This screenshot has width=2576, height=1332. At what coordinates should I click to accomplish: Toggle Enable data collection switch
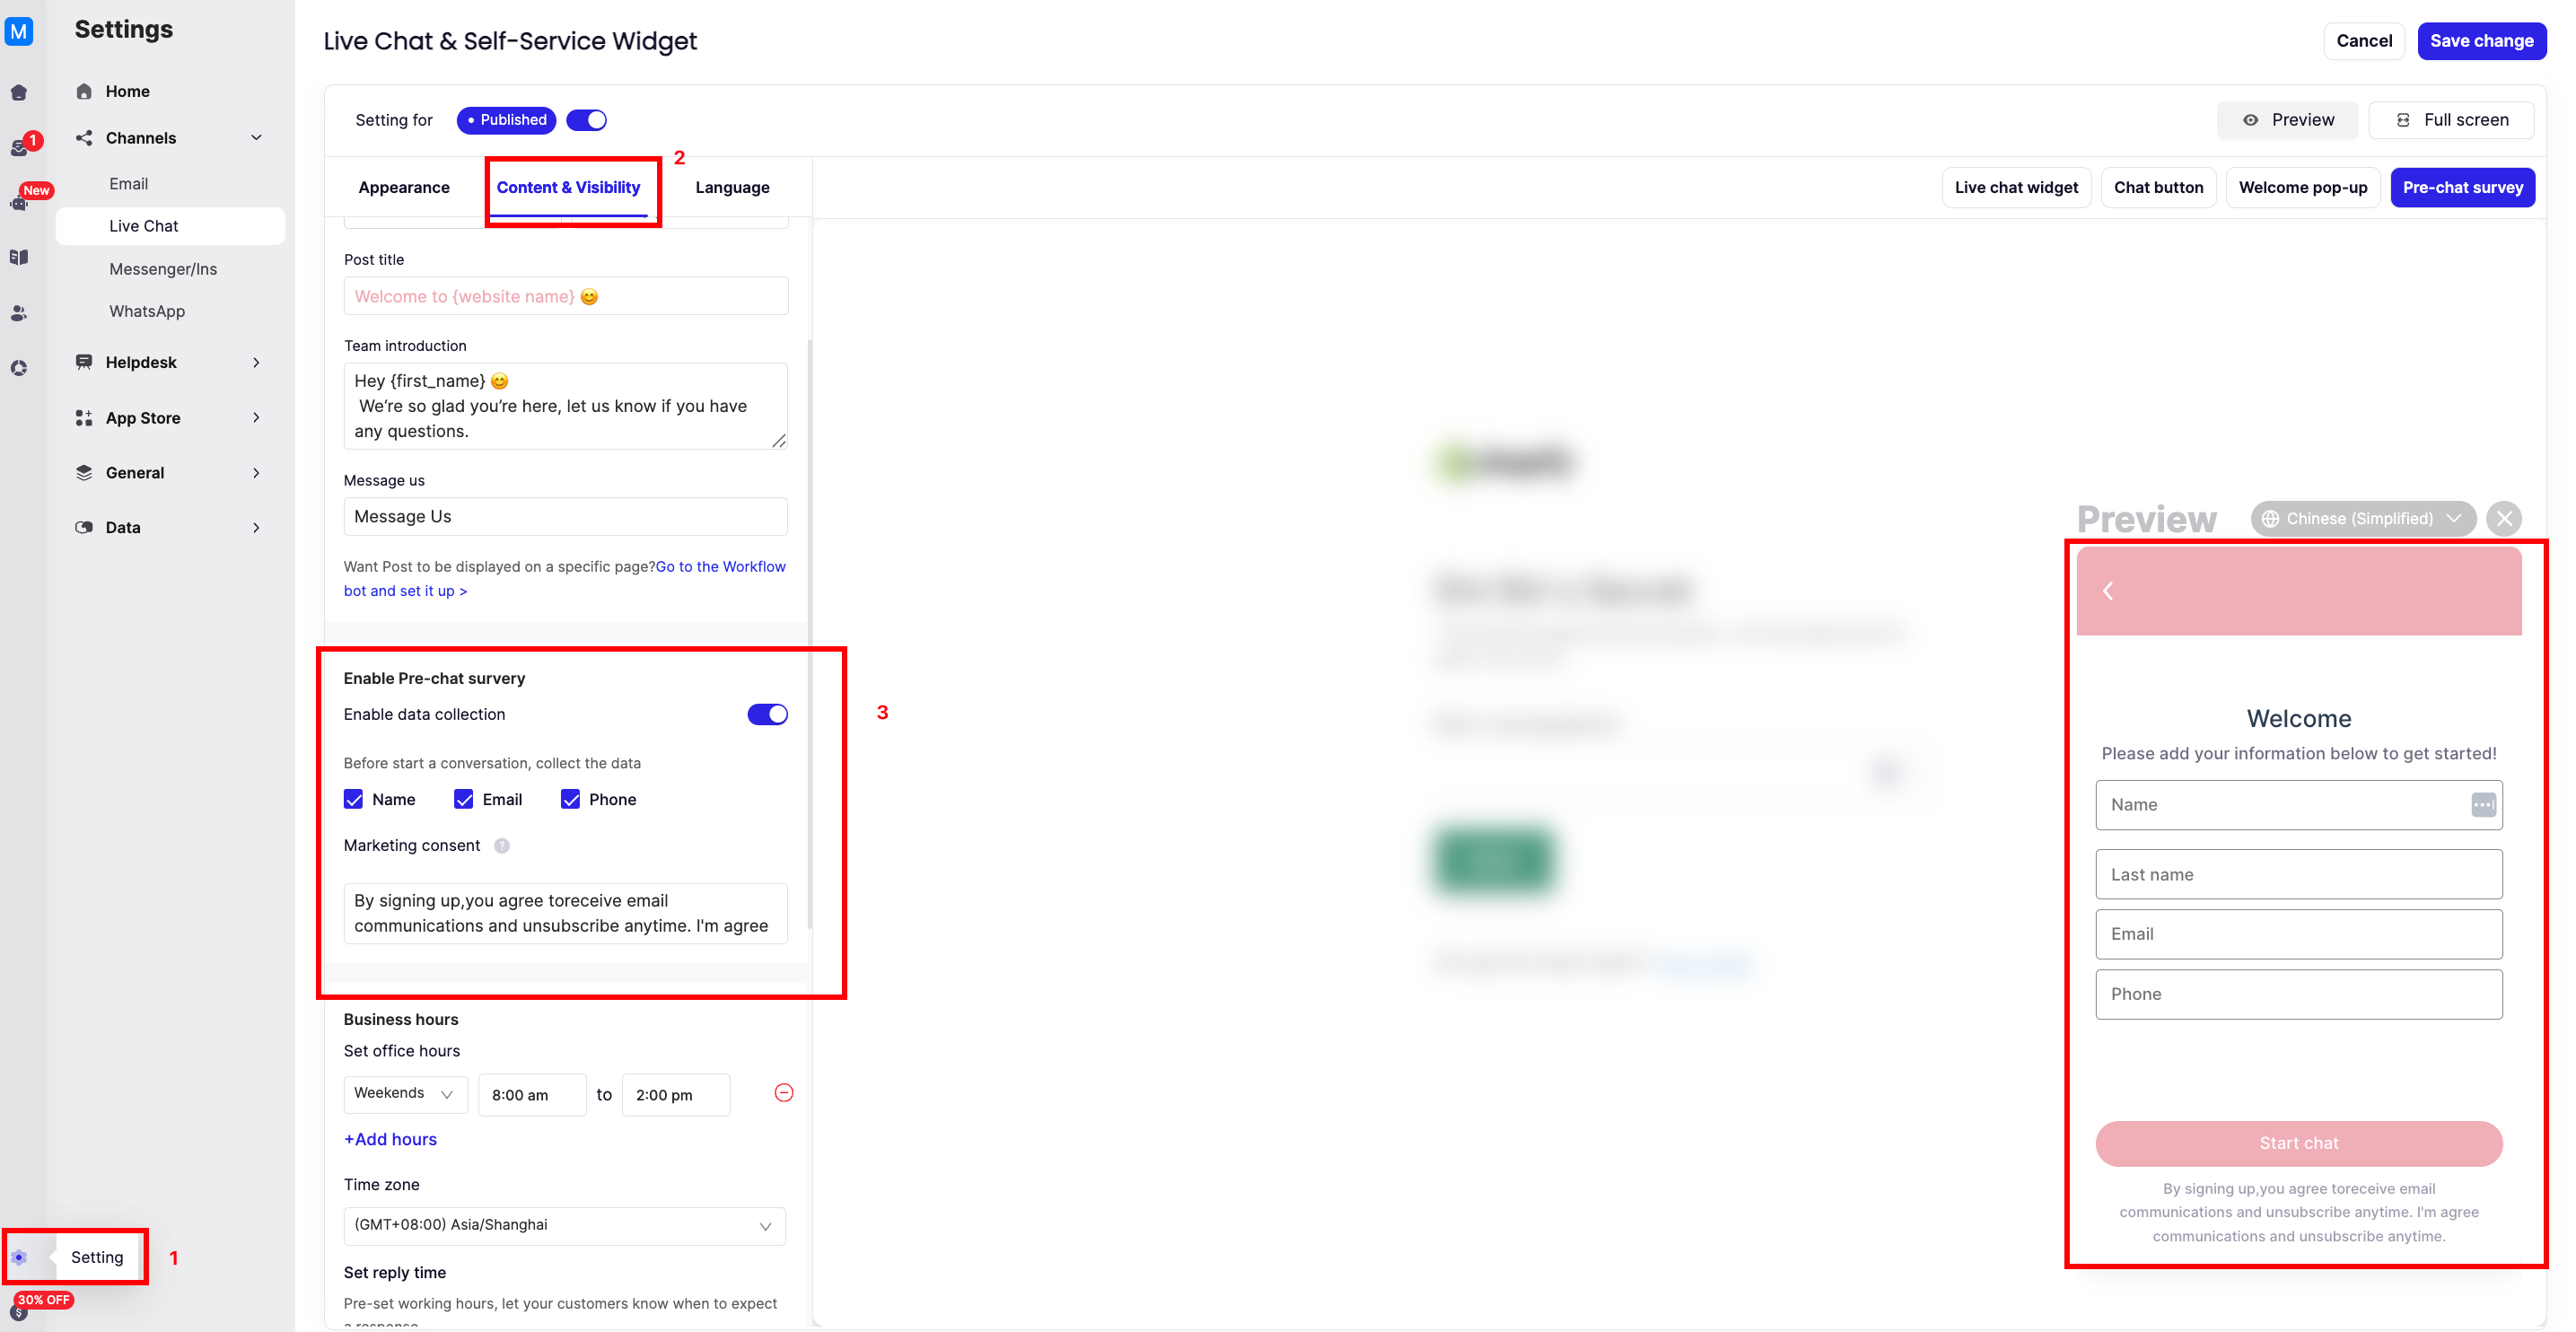click(768, 715)
